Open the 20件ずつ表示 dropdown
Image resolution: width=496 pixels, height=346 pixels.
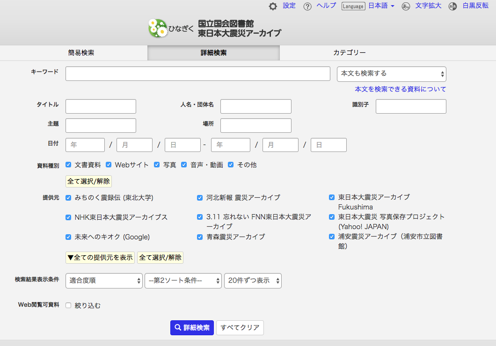click(253, 281)
